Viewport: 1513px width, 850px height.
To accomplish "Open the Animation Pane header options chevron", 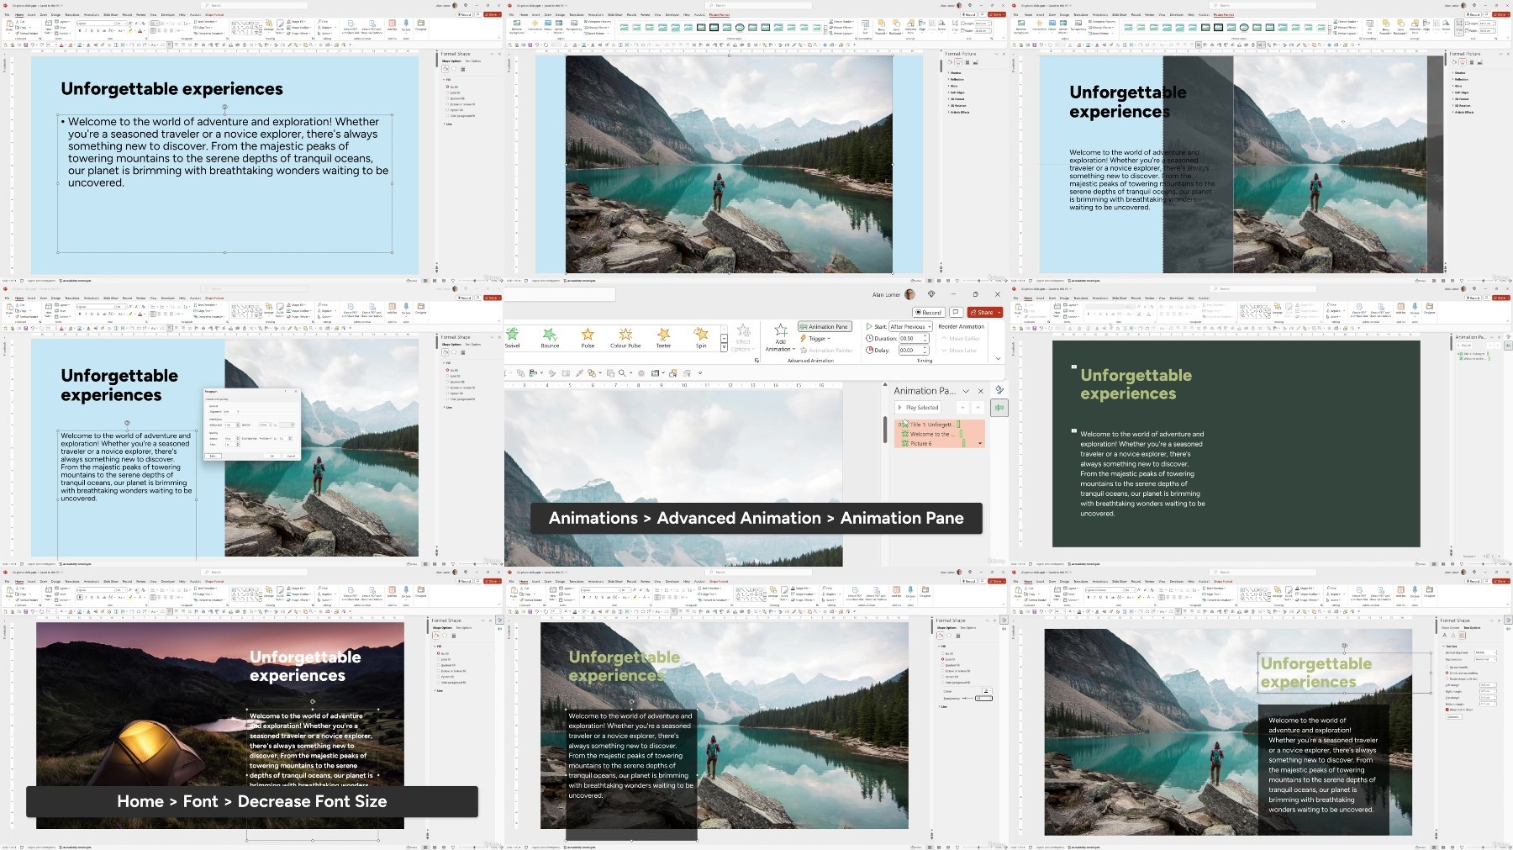I will point(966,391).
